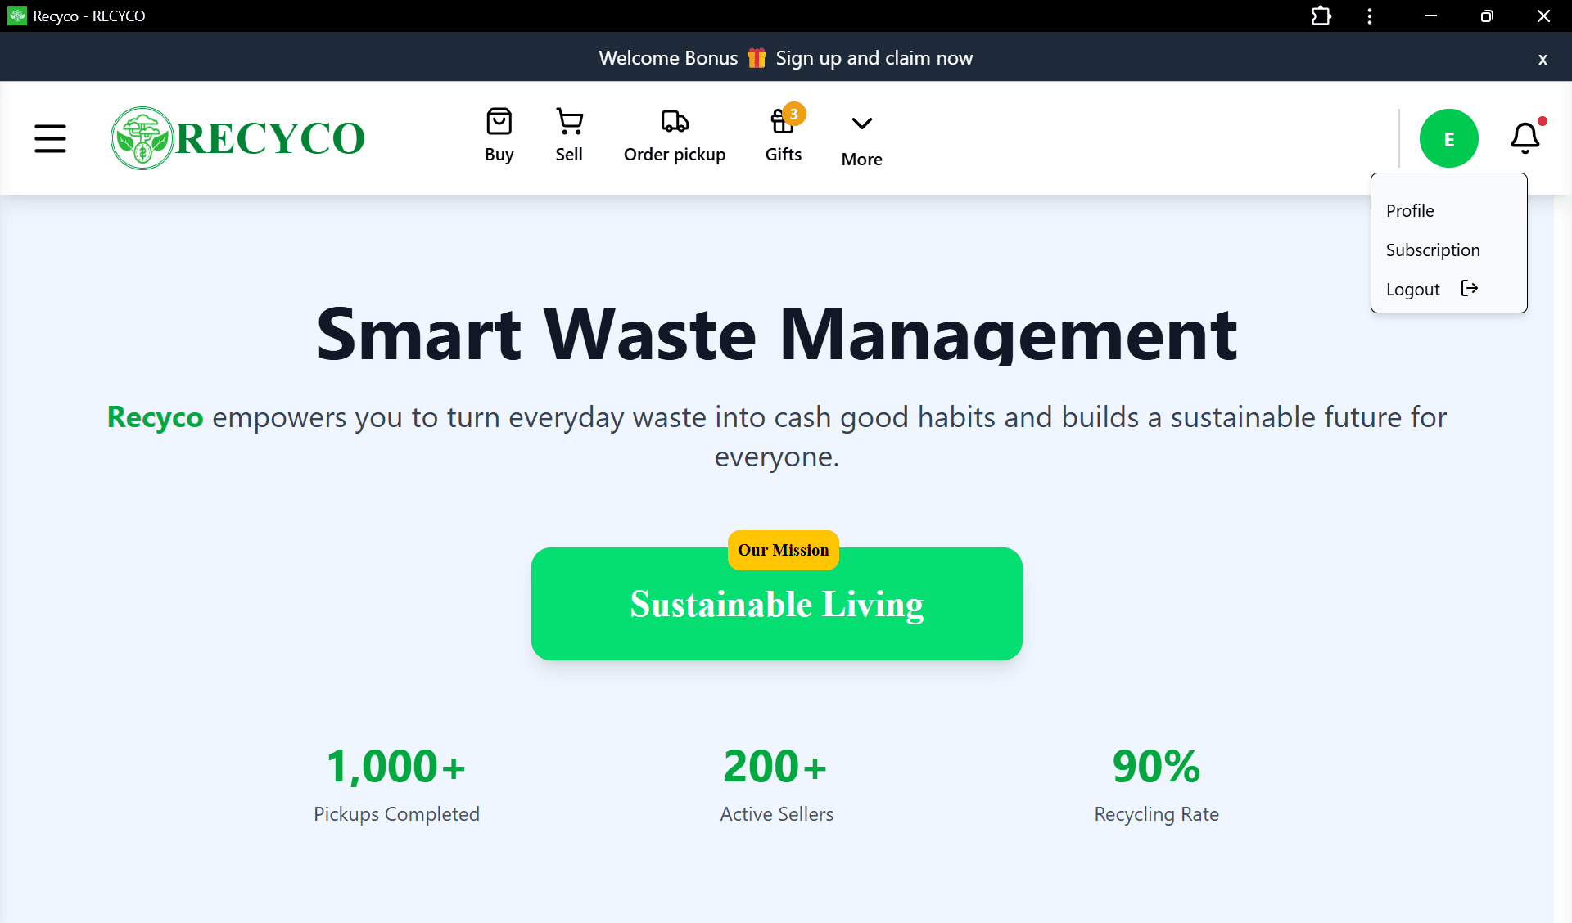The height and width of the screenshot is (923, 1572).
Task: Click the Logout exit icon
Action: [1470, 288]
